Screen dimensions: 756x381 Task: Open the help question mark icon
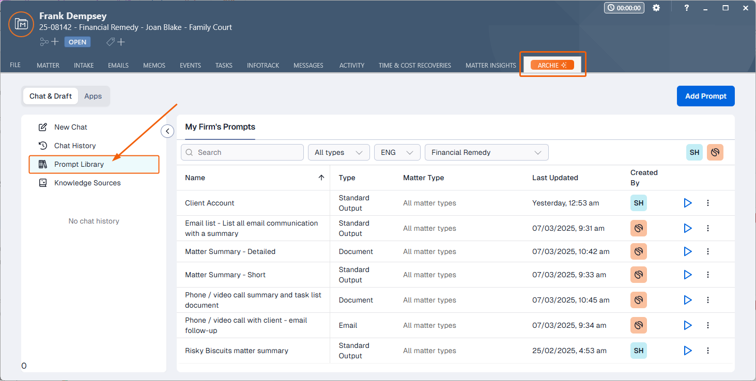tap(687, 8)
